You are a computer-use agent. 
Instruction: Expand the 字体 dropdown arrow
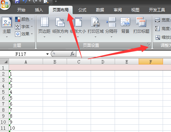coord(32,27)
